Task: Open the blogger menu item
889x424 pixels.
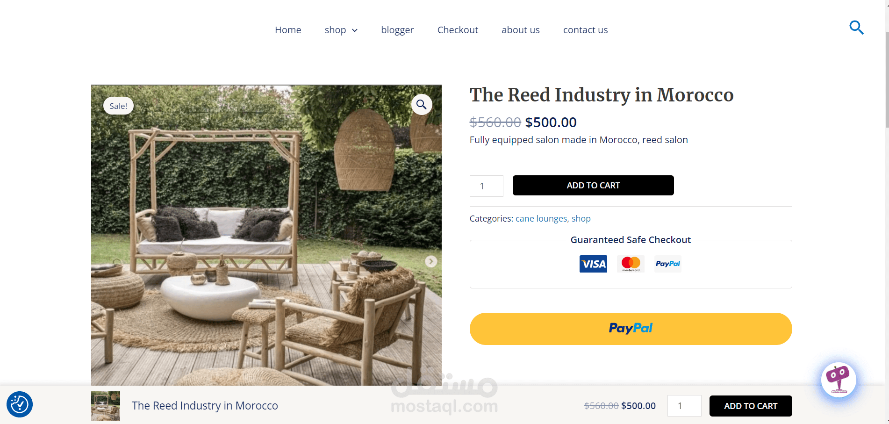Action: click(397, 30)
